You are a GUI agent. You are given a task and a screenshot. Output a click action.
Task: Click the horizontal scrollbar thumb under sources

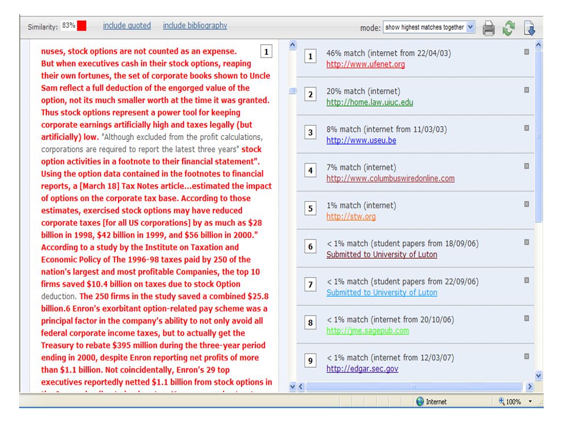tap(413, 386)
